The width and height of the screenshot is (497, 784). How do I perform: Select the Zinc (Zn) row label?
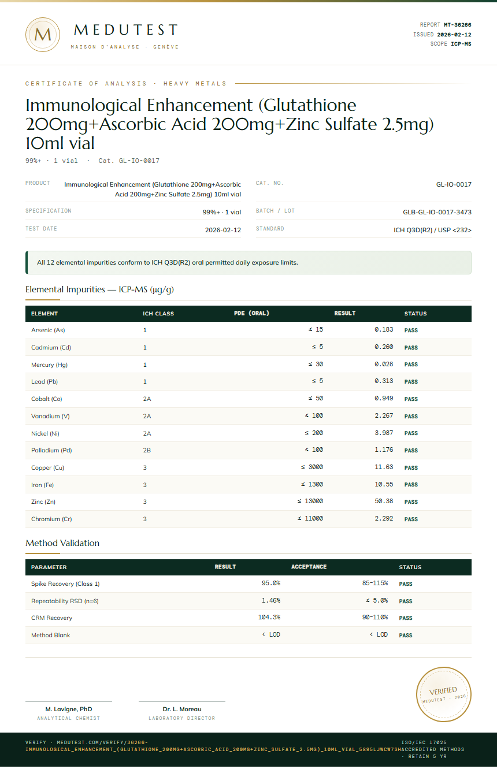(43, 501)
